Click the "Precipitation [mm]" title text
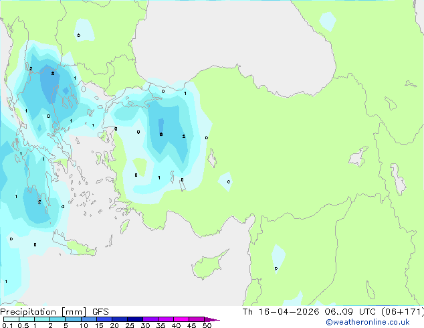The width and height of the screenshot is (424, 328). (43, 312)
